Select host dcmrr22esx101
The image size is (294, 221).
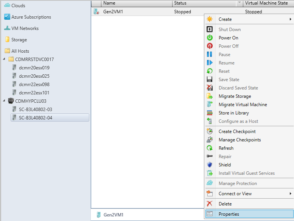click(x=34, y=93)
